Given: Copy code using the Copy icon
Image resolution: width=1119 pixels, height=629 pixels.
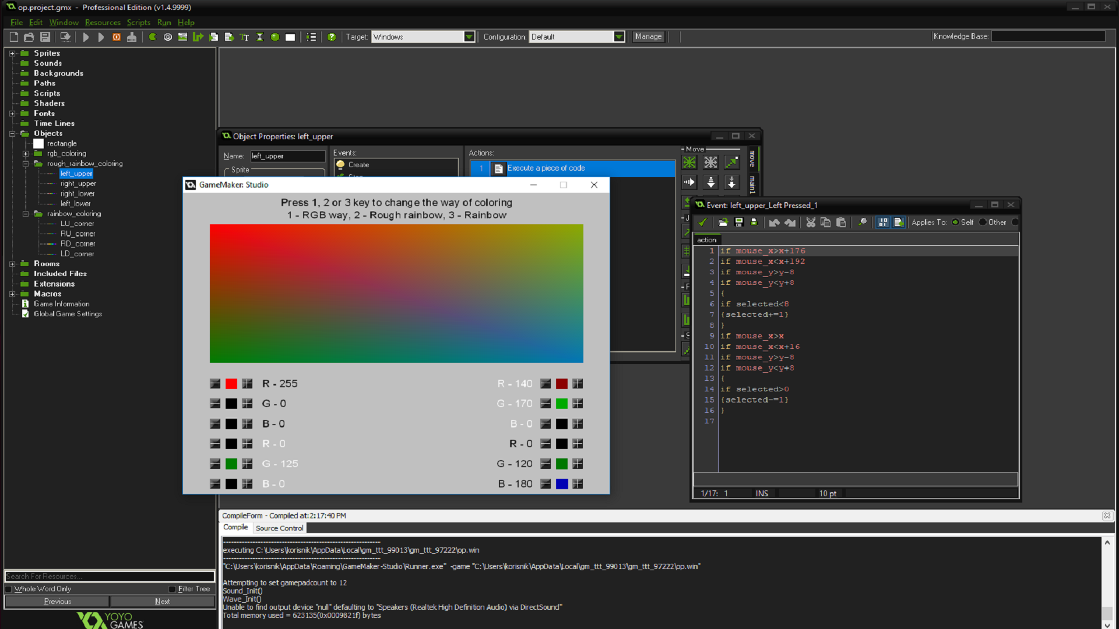Looking at the screenshot, I should (825, 222).
